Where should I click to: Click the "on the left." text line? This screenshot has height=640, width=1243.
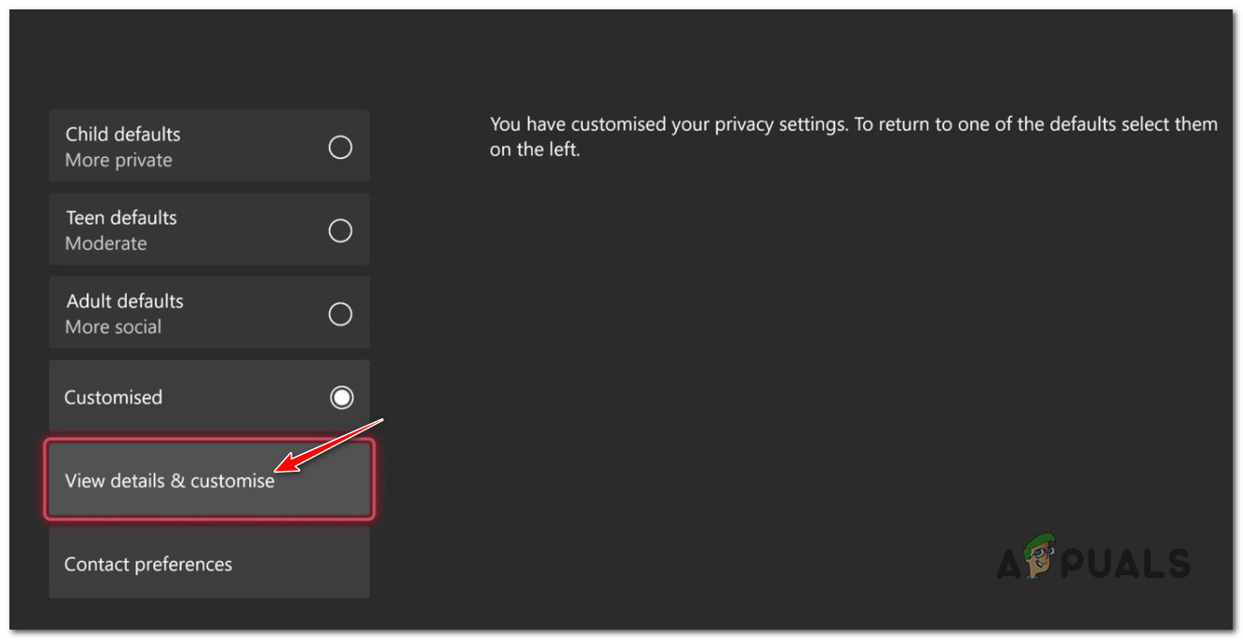tap(535, 149)
